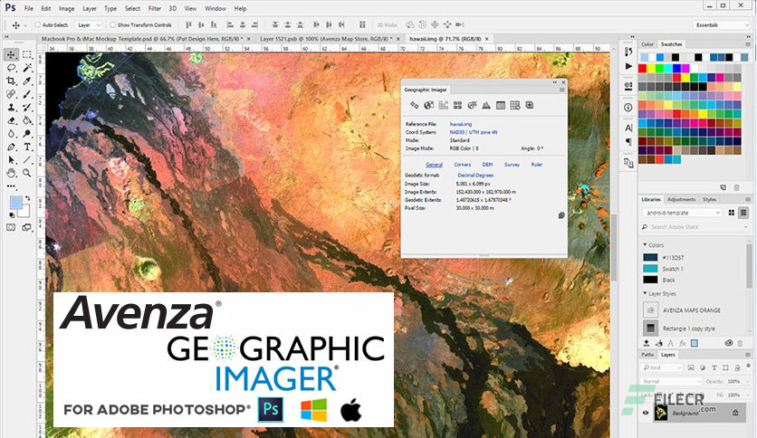Screen dimensions: 757x438
Task: Switch foreground and background colors
Action: pyautogui.click(x=28, y=198)
